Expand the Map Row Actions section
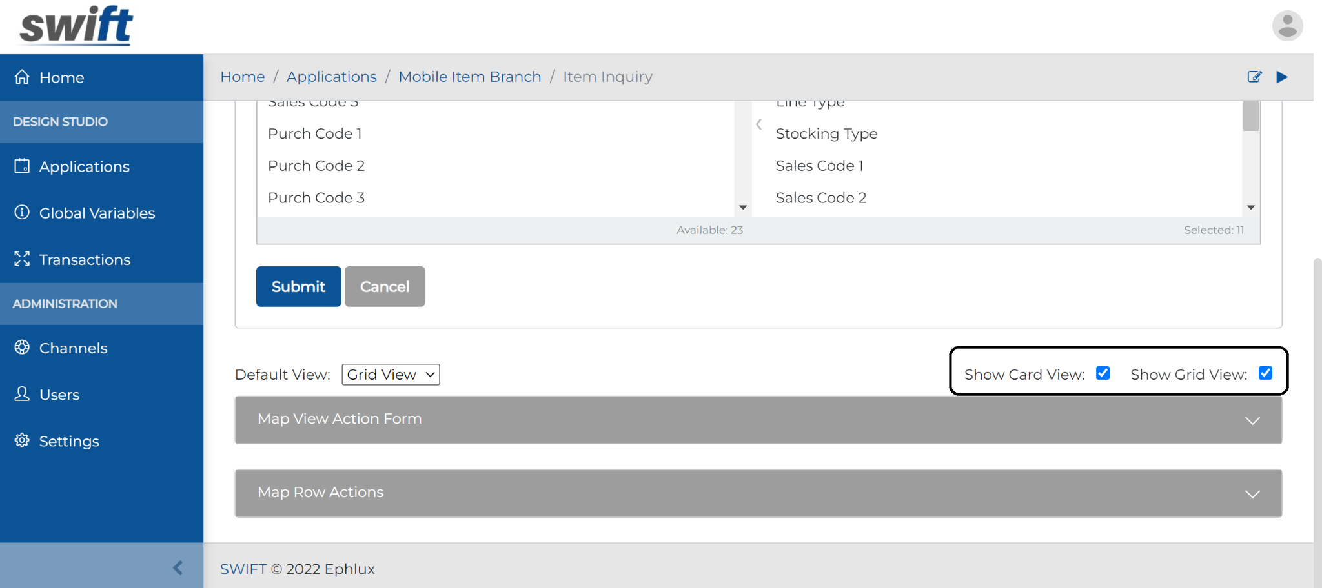The width and height of the screenshot is (1322, 588). (758, 493)
